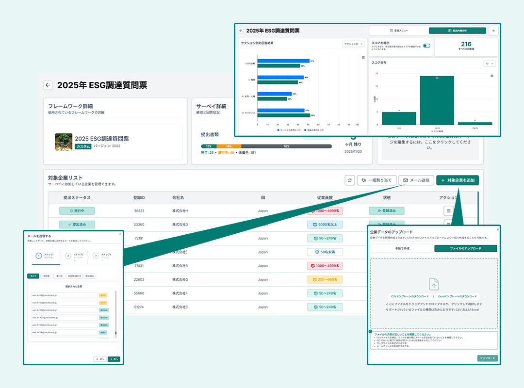
Task: Switch to the 手動で作成 tab
Action: 402,248
